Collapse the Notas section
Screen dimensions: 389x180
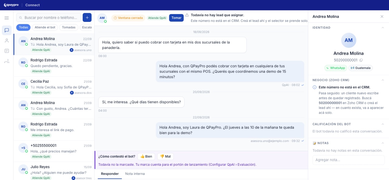click(x=383, y=143)
